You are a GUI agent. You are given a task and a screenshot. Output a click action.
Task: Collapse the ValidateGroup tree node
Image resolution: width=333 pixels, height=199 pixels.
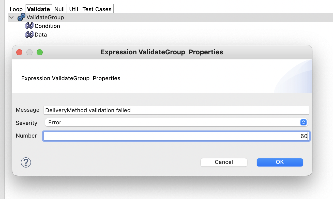(x=11, y=18)
